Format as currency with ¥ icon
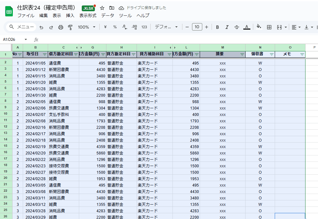 [105, 27]
